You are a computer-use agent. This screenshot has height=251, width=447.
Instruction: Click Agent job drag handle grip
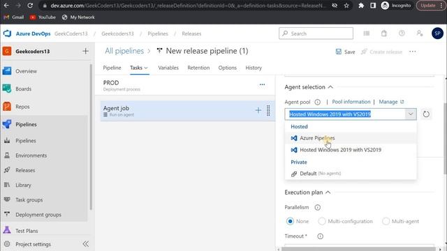click(268, 110)
